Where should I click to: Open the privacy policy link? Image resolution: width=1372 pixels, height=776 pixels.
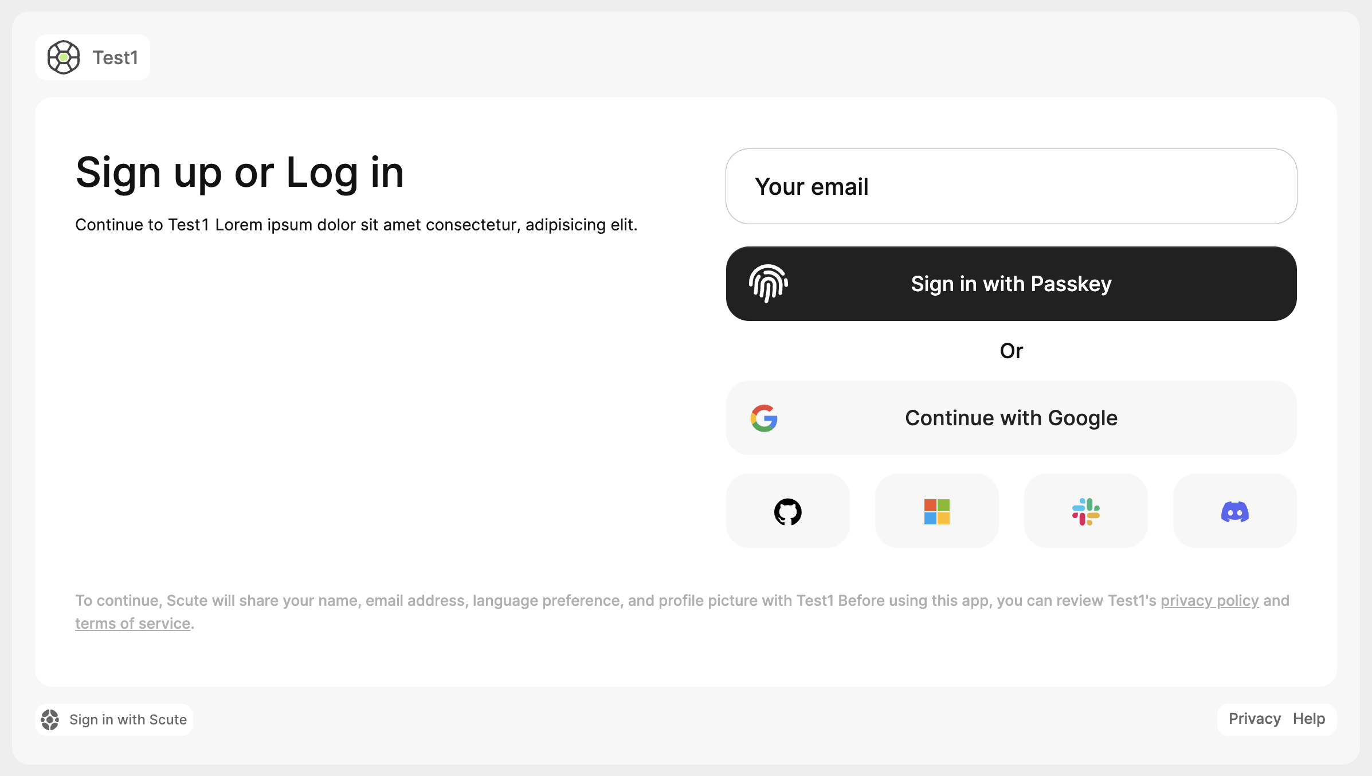tap(1210, 601)
